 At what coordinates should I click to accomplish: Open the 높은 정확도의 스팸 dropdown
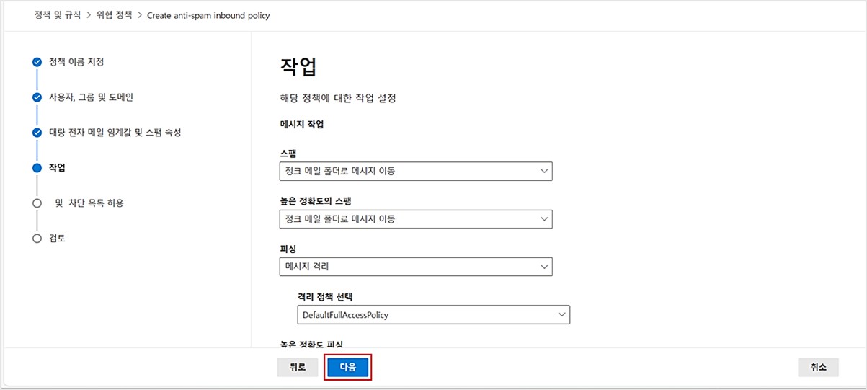coord(415,219)
